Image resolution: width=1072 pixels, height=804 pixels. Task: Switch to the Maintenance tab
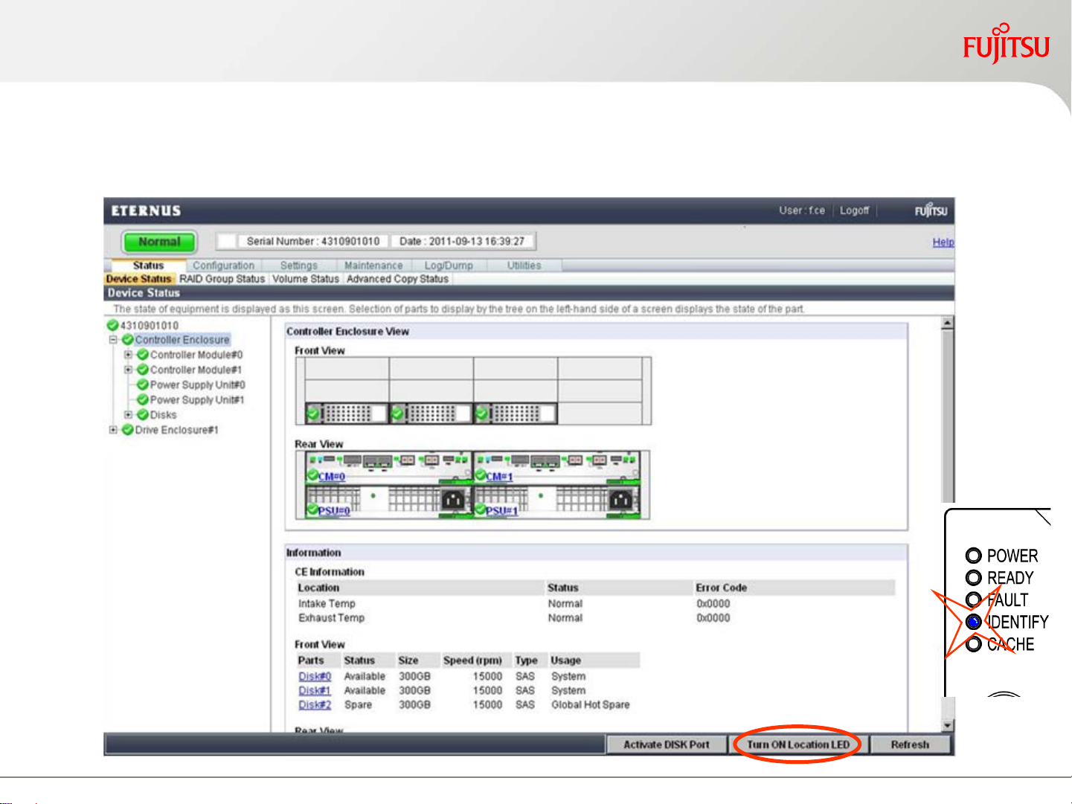click(x=373, y=266)
